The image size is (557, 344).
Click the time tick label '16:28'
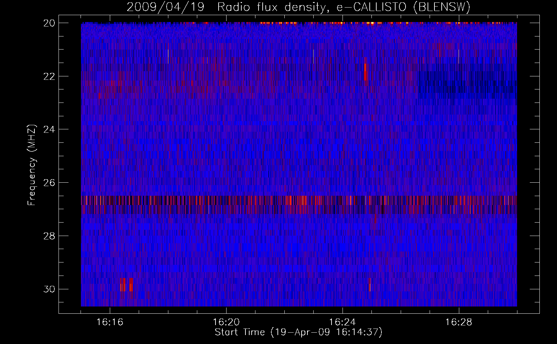pyautogui.click(x=459, y=322)
